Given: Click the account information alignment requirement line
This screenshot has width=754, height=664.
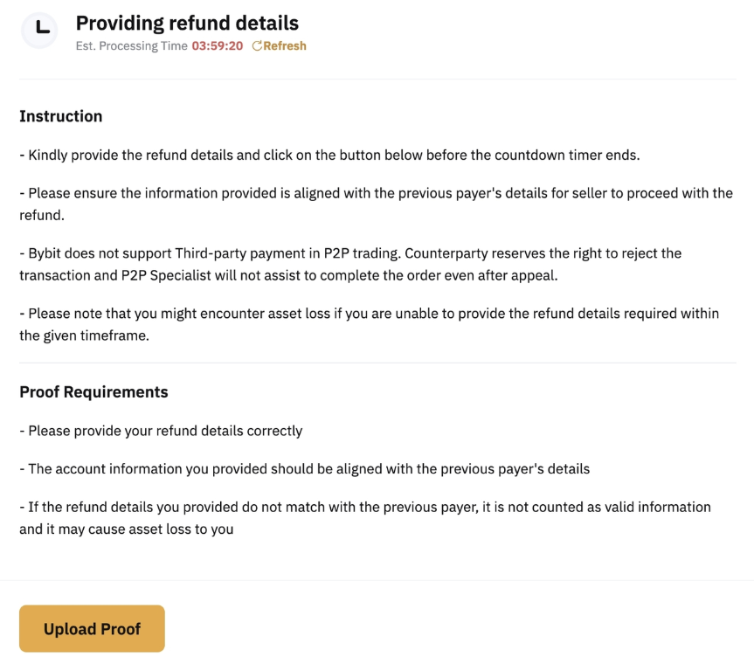Looking at the screenshot, I should tap(306, 468).
